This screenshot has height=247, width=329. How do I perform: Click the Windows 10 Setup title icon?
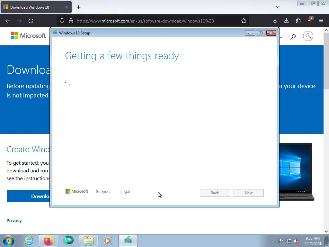pyautogui.click(x=55, y=32)
